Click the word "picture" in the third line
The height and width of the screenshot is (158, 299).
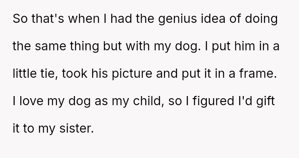132,74
